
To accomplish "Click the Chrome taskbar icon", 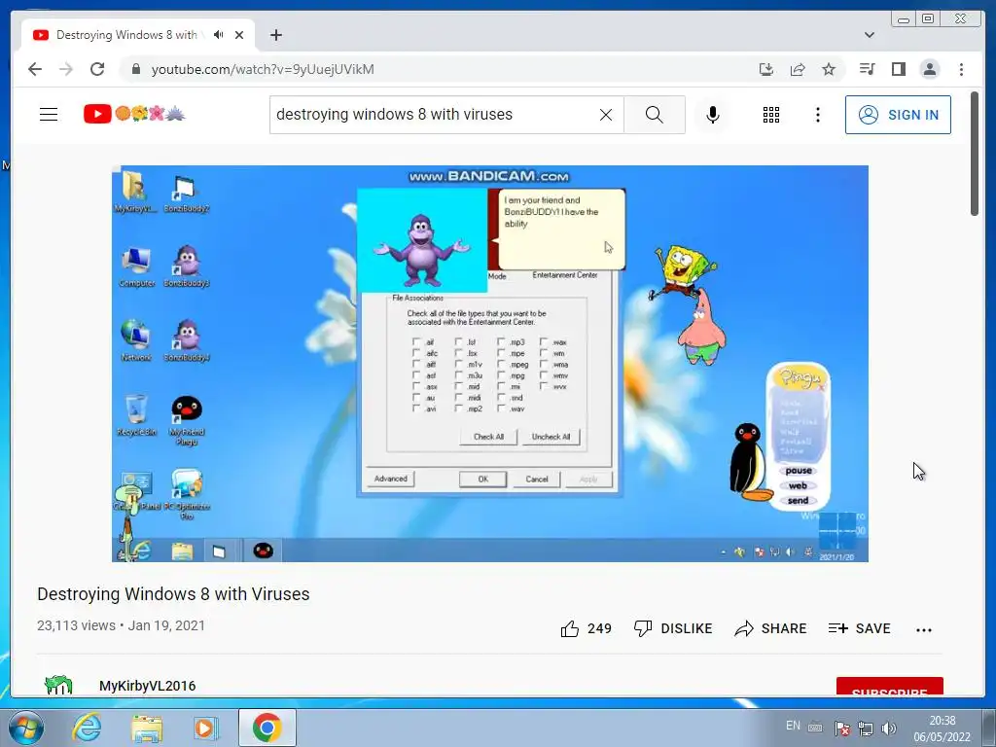I will click(267, 728).
